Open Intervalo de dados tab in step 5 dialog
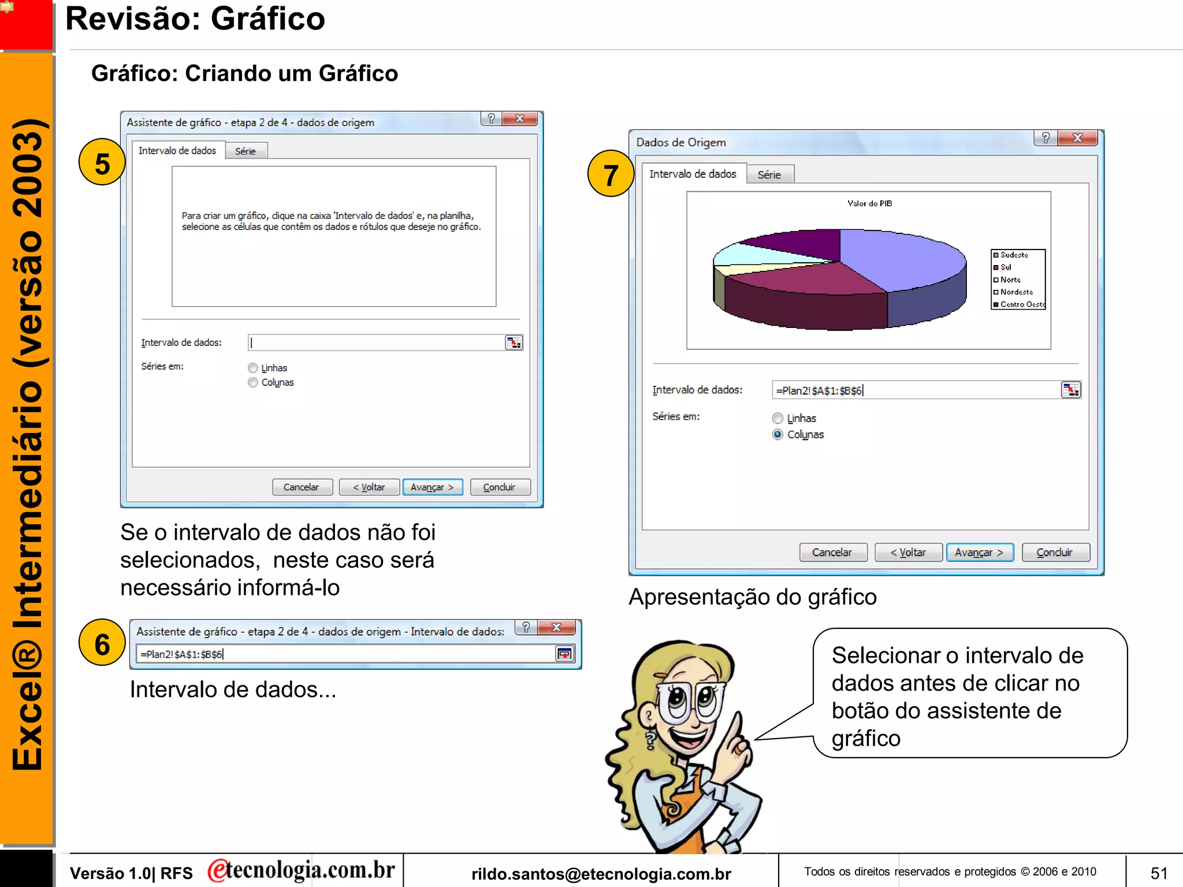This screenshot has width=1183, height=887. [177, 150]
